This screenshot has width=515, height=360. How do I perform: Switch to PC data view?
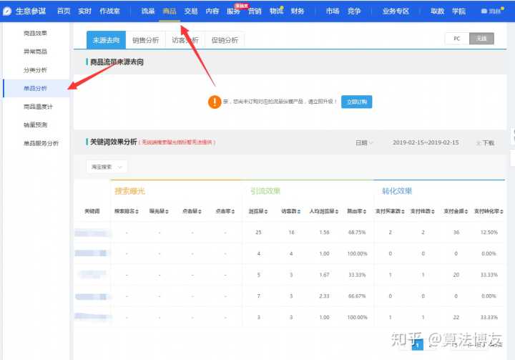click(x=456, y=39)
